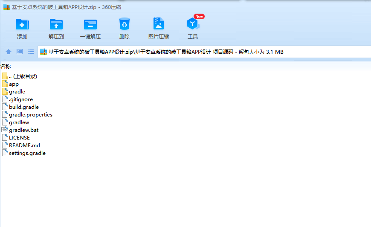
Task: Open the Image Compress (图片压缩) tool
Action: (159, 23)
